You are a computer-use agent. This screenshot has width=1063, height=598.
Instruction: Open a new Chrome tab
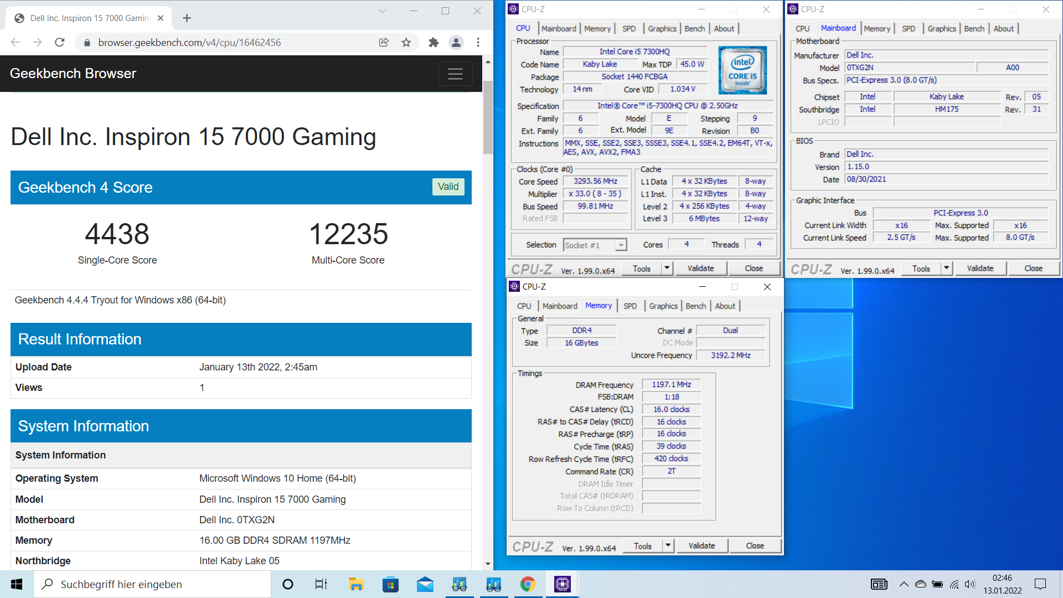pyautogui.click(x=187, y=18)
